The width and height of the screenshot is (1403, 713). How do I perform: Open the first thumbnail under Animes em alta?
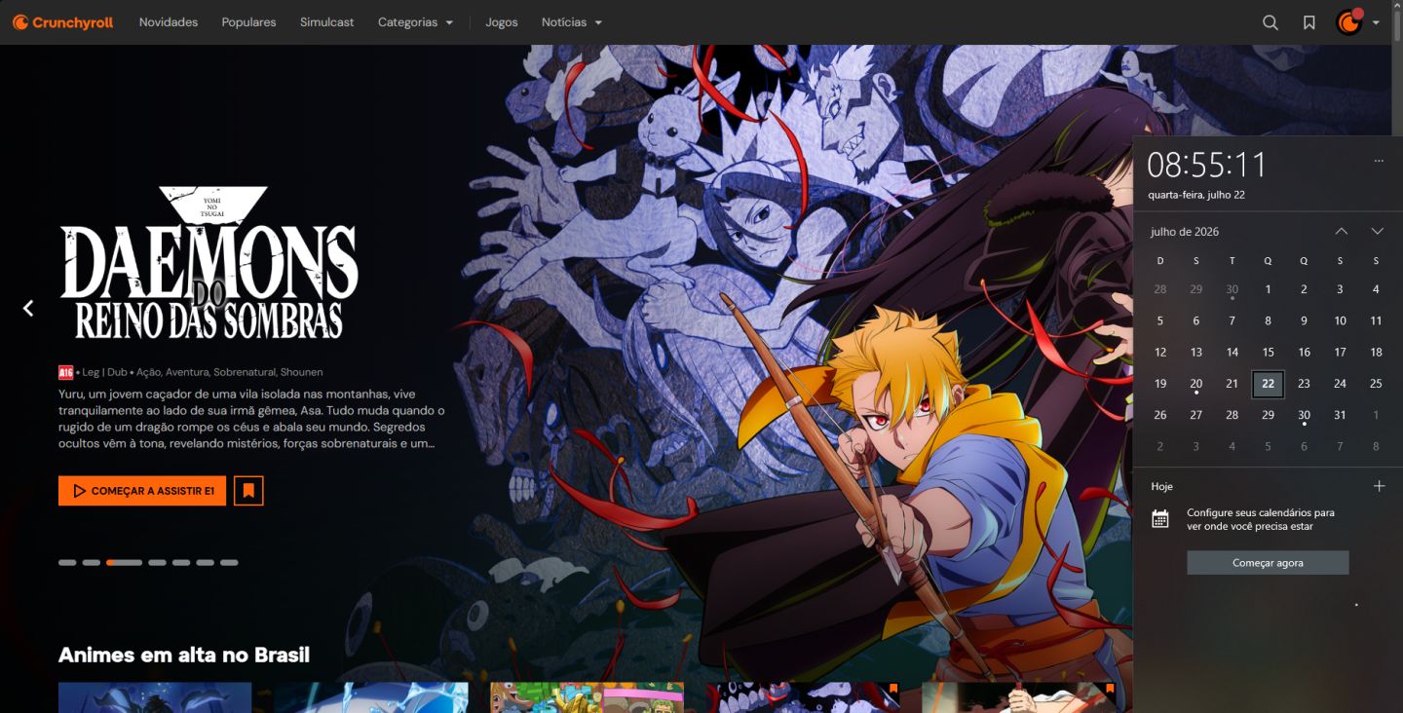pos(155,697)
